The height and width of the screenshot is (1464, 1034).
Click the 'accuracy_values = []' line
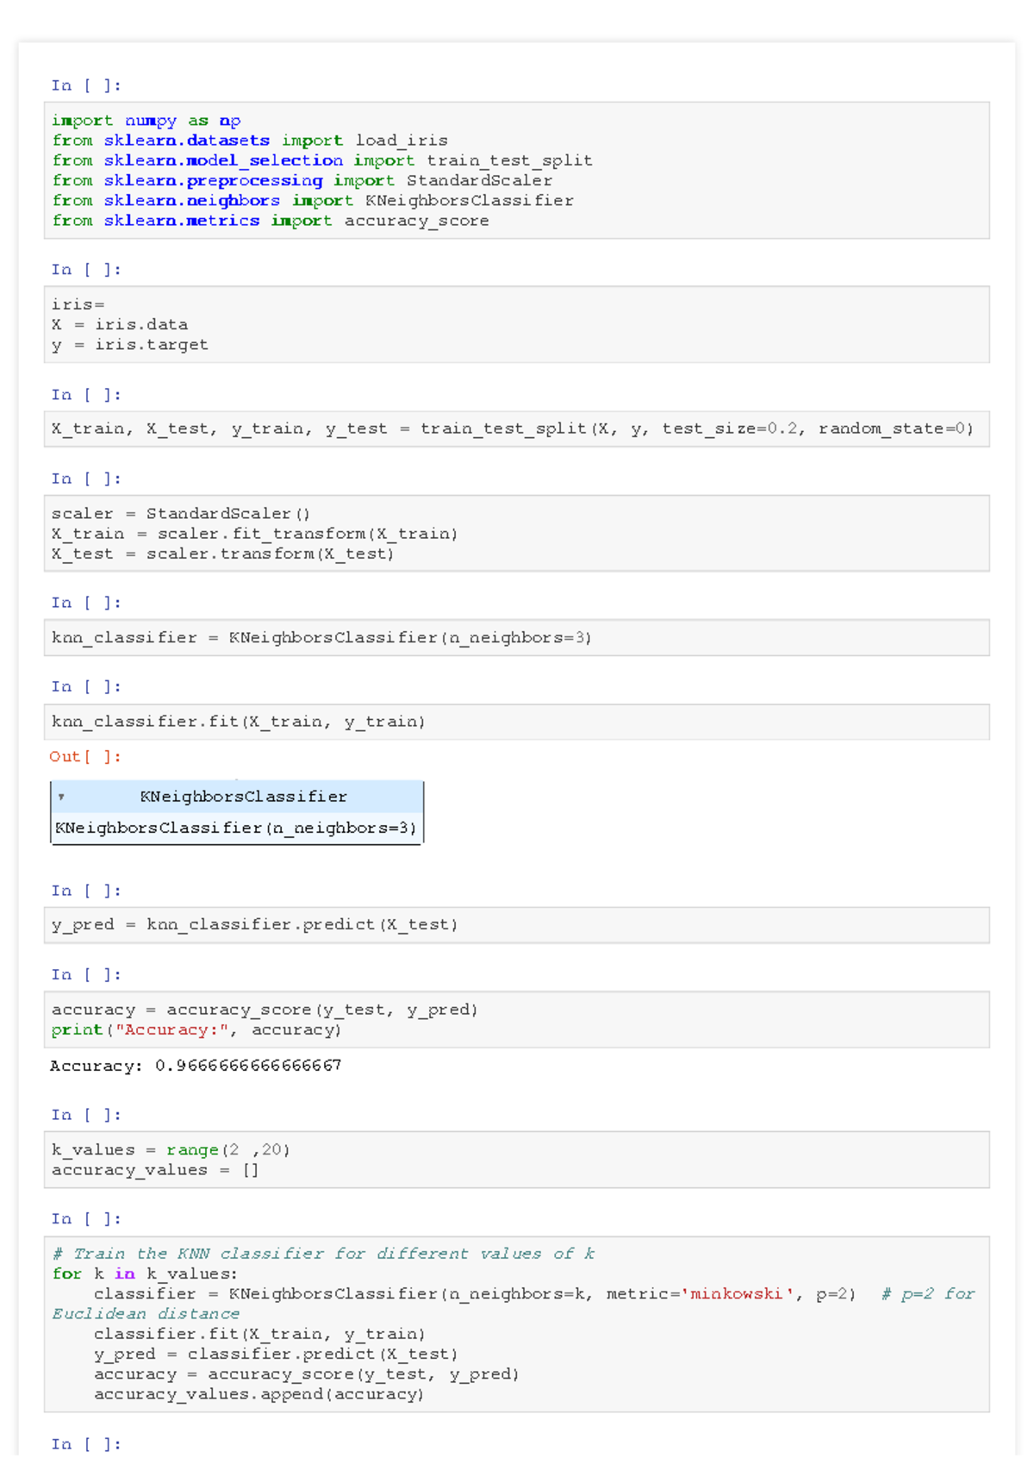(155, 1170)
